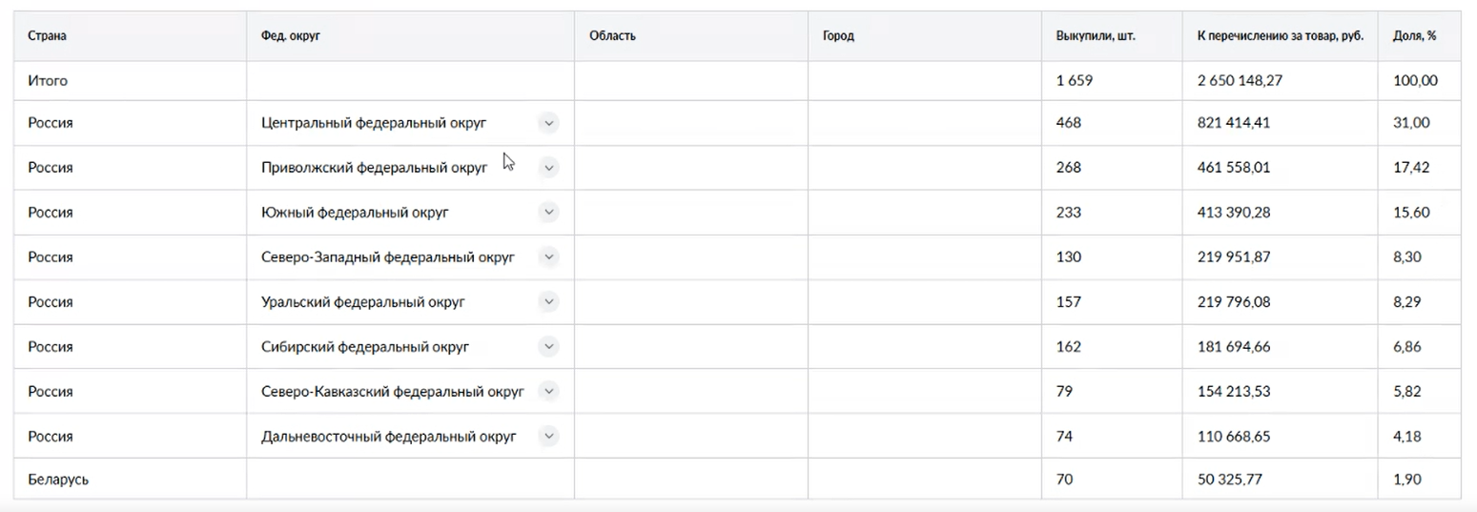Select the Итого row label
Viewport: 1477px width, 512px height.
click(x=48, y=81)
